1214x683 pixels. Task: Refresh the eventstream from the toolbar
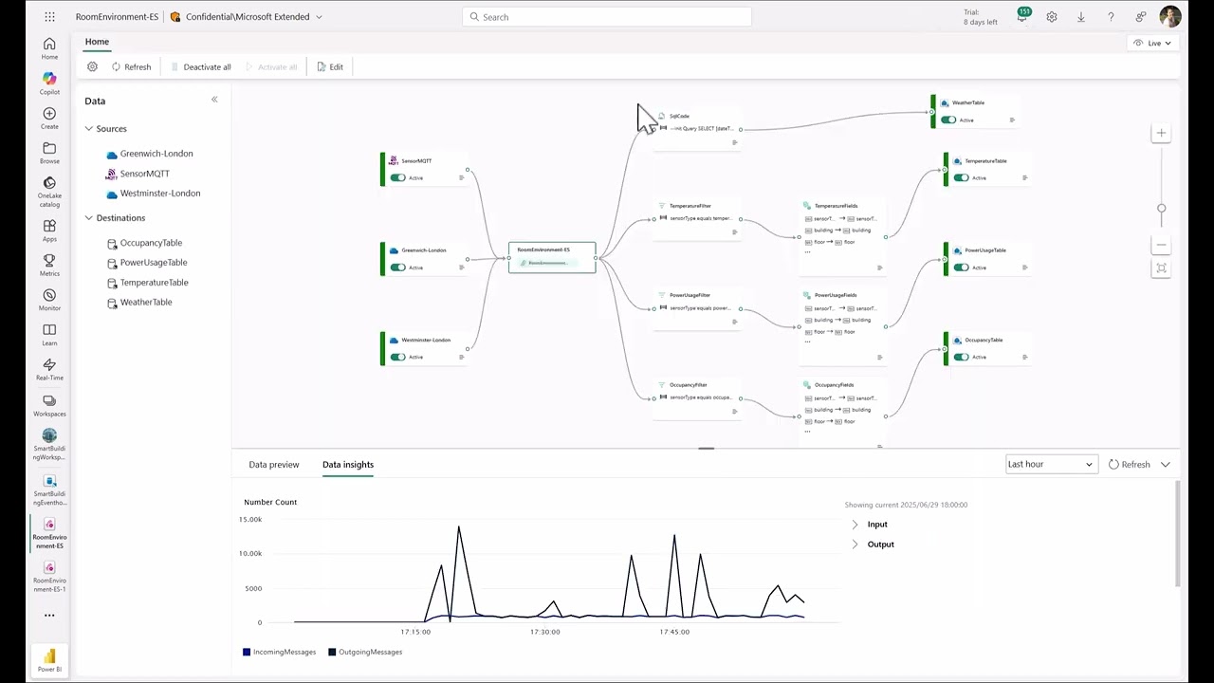coord(131,66)
